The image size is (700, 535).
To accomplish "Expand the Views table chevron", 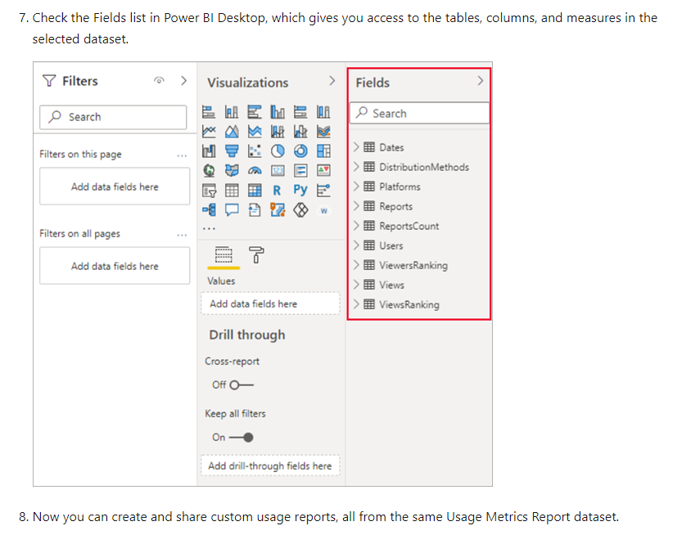I will click(x=356, y=284).
